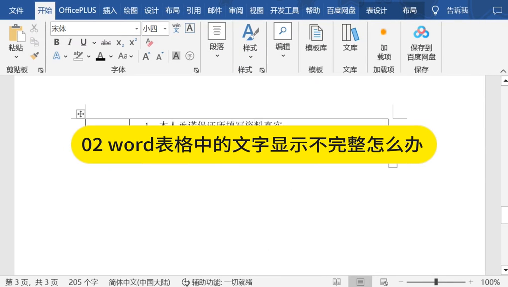Increase font size with the Grow Font icon

point(146,56)
